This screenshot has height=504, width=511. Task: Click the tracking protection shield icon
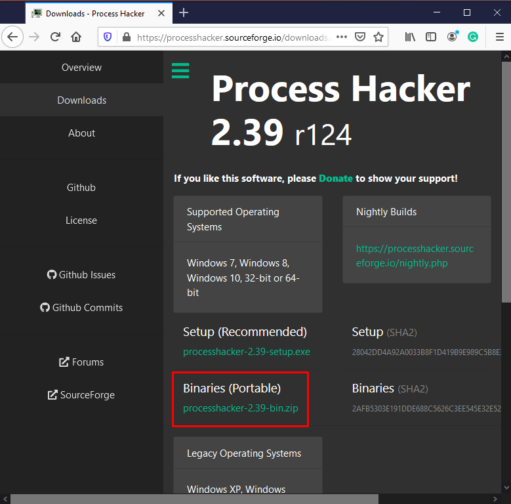108,37
